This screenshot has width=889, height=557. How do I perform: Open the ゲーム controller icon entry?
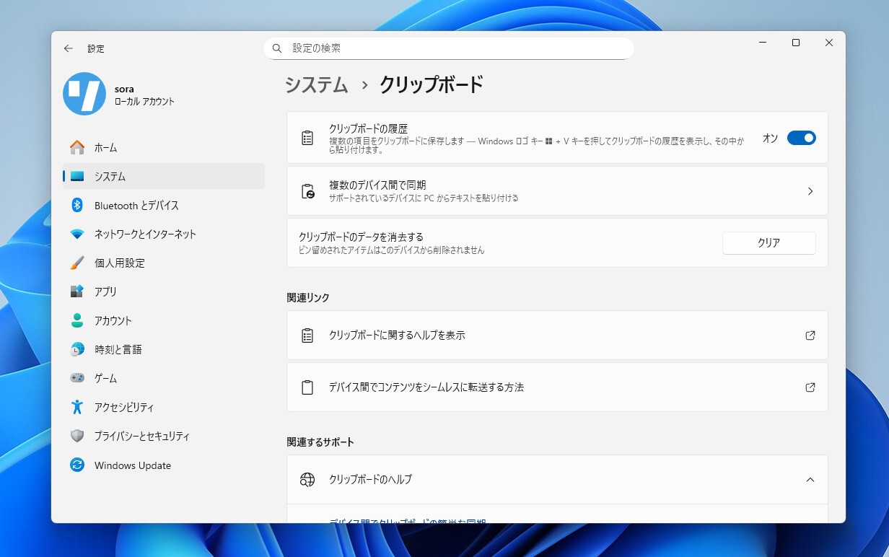point(77,378)
